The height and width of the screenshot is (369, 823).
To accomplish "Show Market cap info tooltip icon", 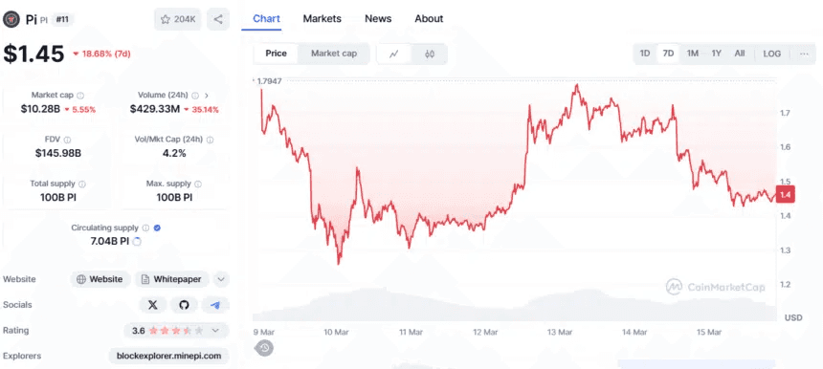I will pos(80,96).
